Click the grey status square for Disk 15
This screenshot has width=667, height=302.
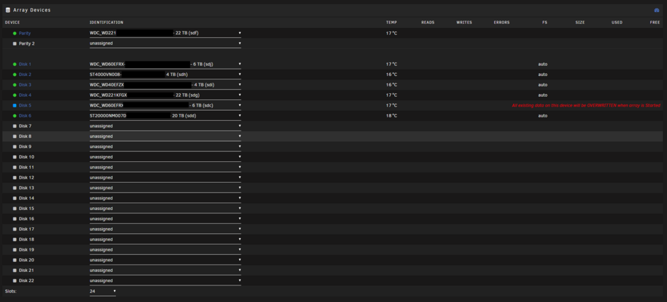(x=15, y=209)
